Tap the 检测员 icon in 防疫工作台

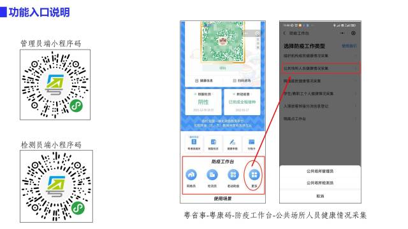(212, 175)
